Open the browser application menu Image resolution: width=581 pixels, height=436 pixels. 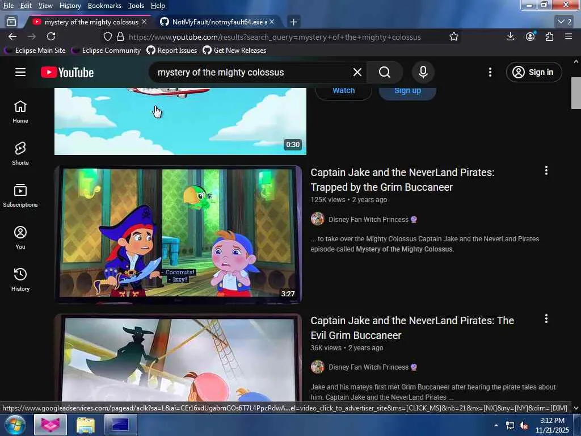tap(569, 36)
